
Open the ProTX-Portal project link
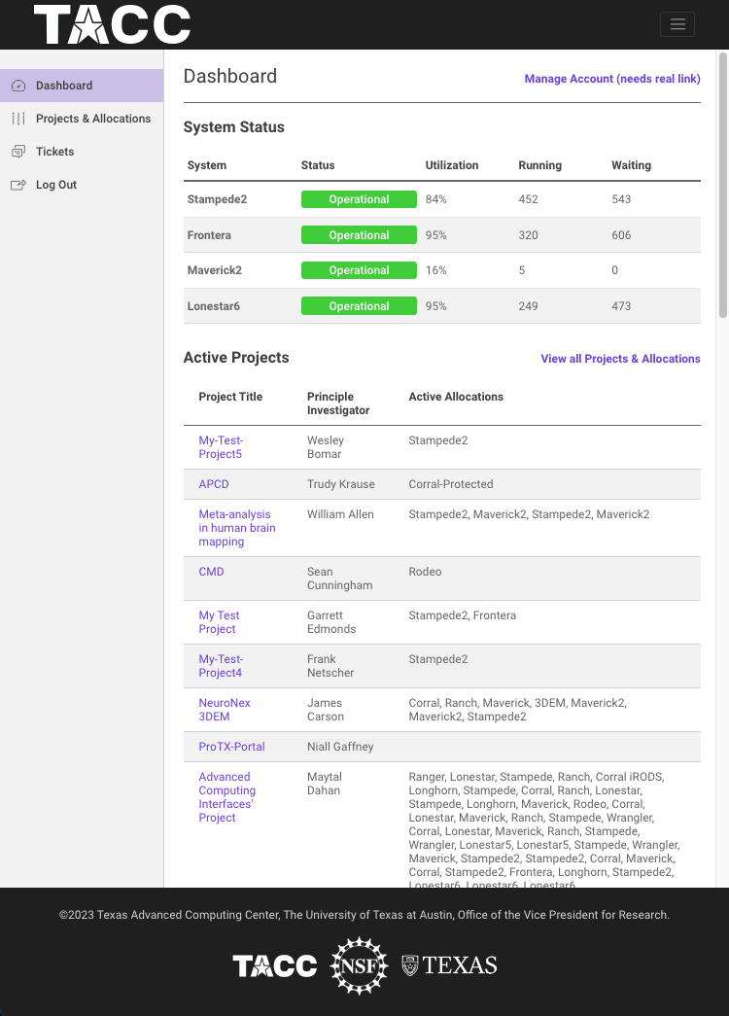(x=232, y=747)
